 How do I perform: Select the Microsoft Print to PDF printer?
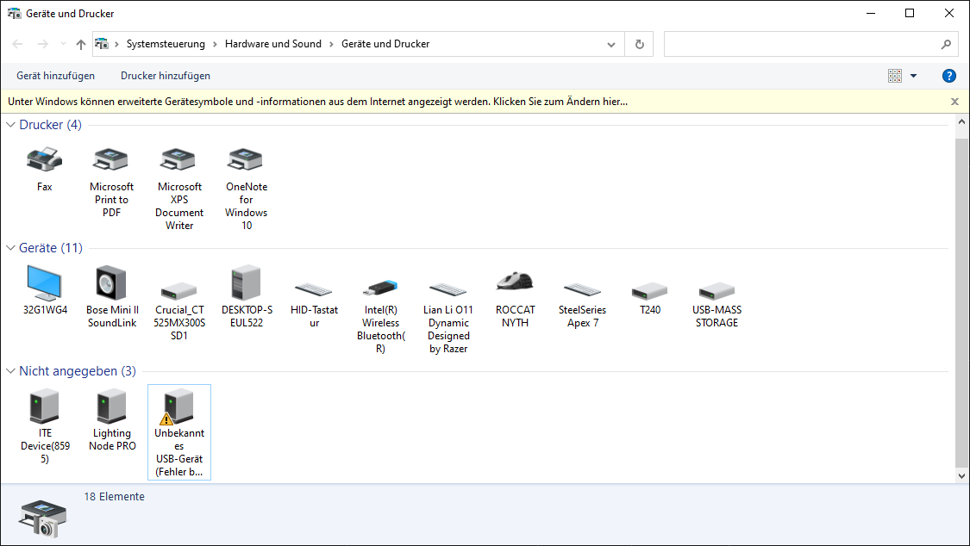111,160
